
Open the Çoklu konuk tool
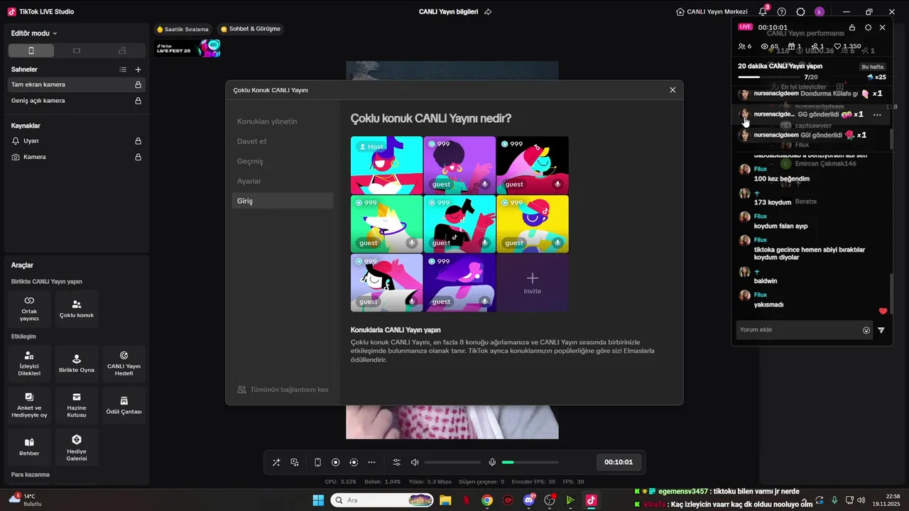(77, 309)
